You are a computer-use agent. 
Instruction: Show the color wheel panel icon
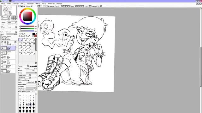coord(20,6)
